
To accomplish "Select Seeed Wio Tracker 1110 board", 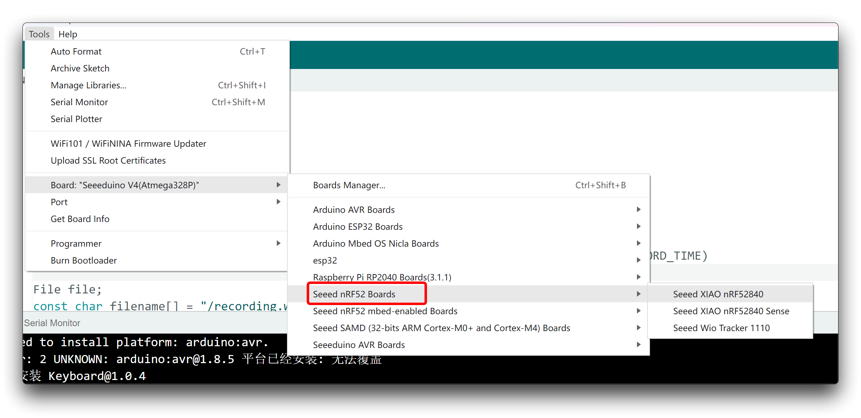I will coord(730,328).
